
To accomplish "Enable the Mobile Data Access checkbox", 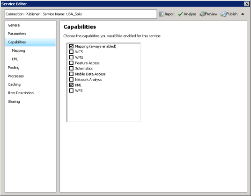I will click(71, 74).
